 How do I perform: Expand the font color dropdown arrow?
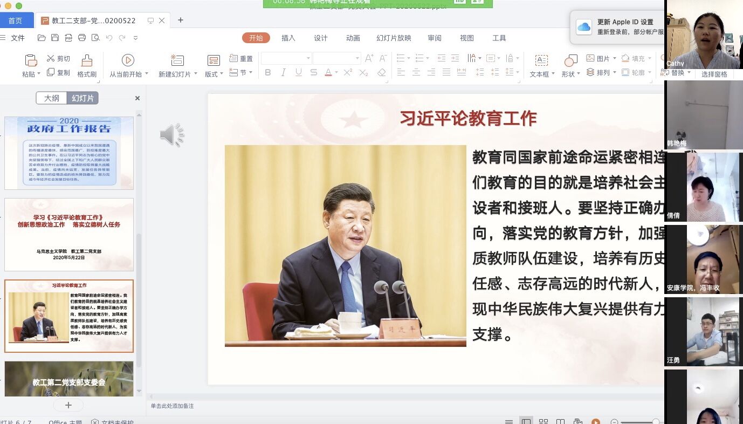click(336, 73)
